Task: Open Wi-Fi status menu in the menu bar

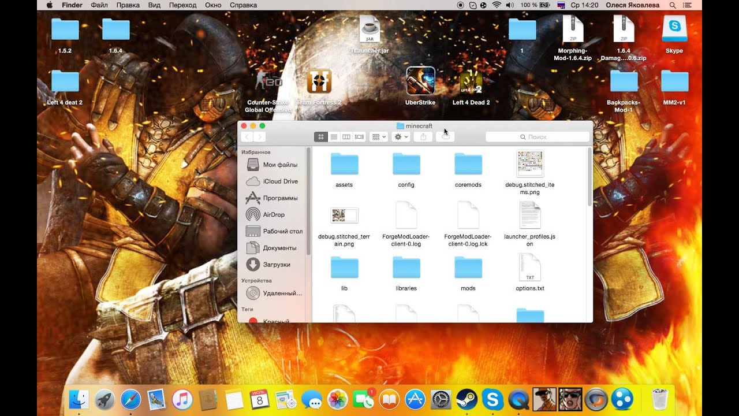Action: click(497, 5)
